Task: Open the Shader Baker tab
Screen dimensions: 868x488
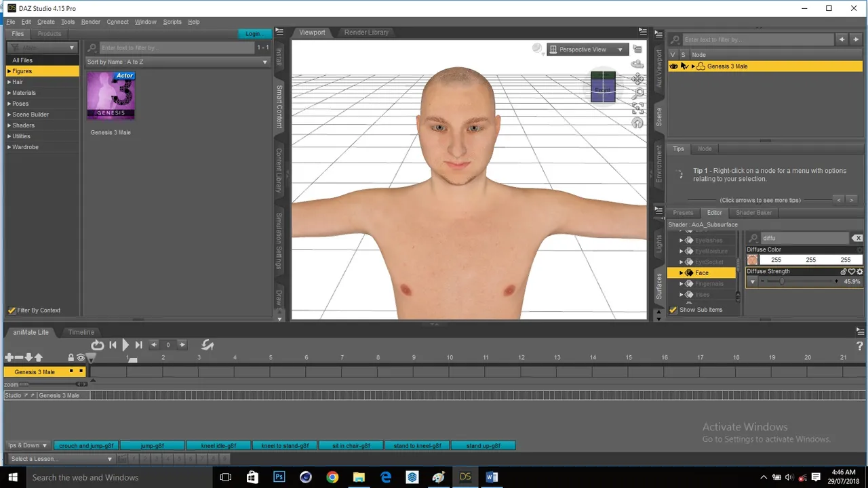Action: click(754, 213)
